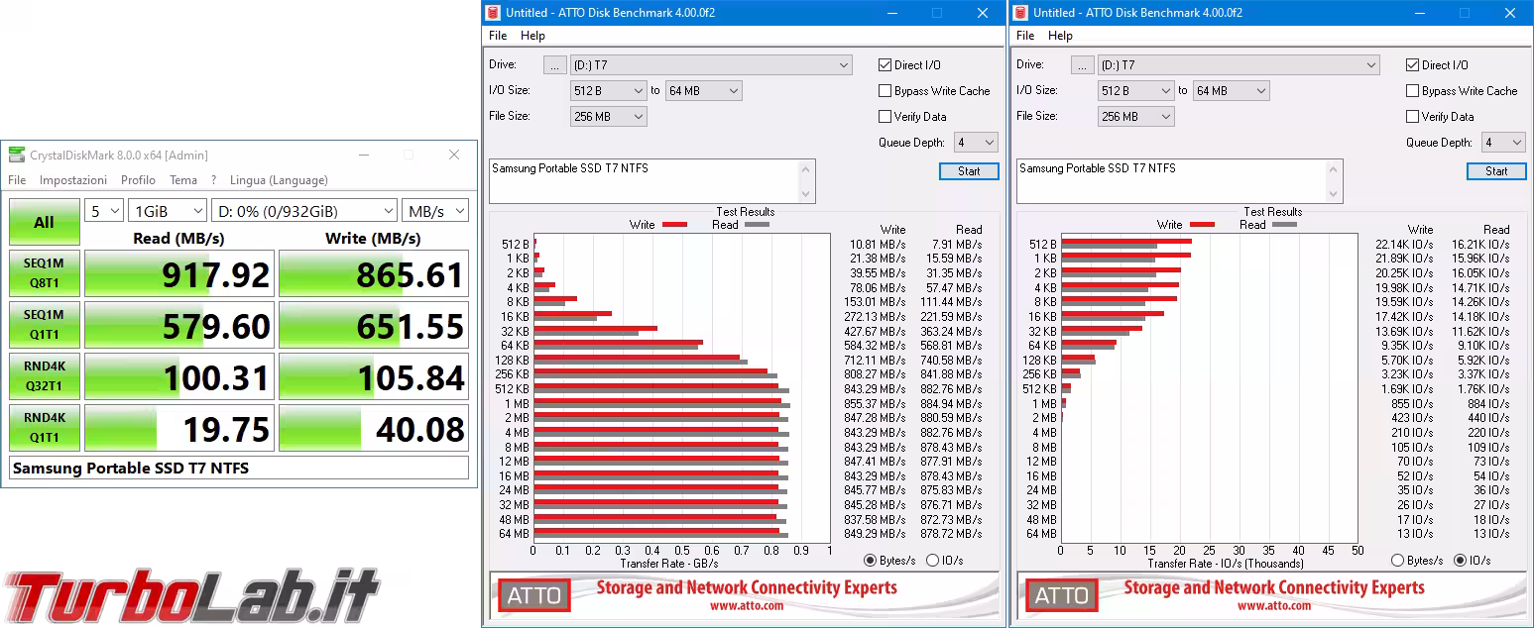Click the ATTO logo in the right window footer
This screenshot has width=1535, height=628.
pyautogui.click(x=1062, y=596)
